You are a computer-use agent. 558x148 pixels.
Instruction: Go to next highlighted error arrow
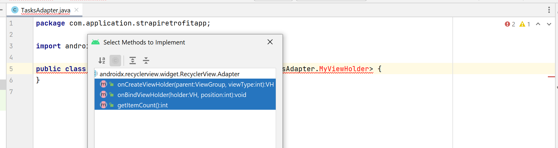pos(549,24)
